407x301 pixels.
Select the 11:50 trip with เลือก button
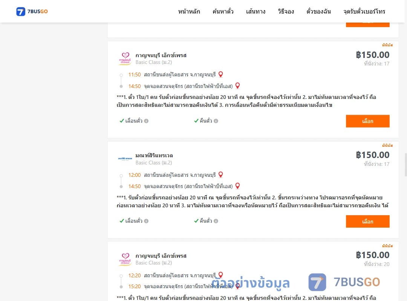(367, 121)
